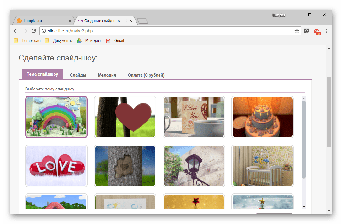Open the Lumpics.ru bookmark
Screen dimensions: 342x224
click(x=27, y=41)
